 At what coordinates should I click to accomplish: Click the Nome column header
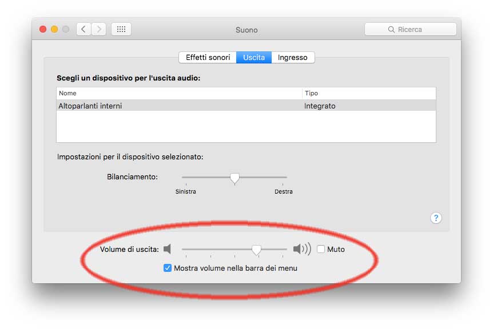(x=179, y=93)
